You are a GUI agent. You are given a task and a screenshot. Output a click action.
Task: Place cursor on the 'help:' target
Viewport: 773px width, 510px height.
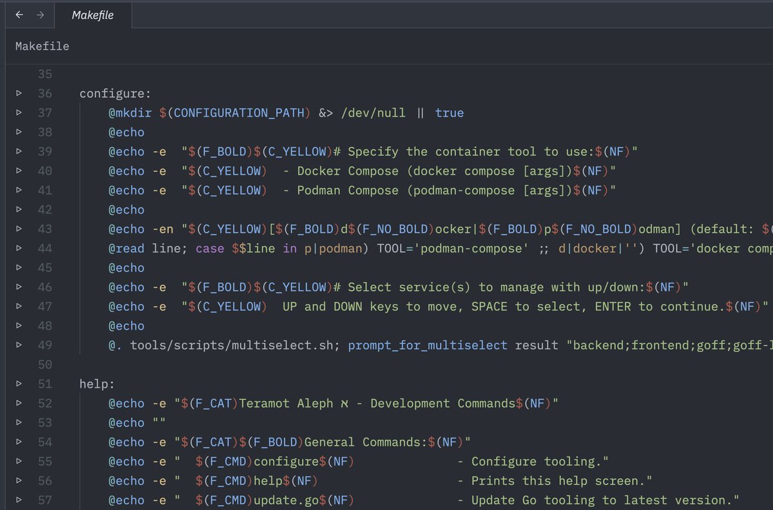pos(97,384)
